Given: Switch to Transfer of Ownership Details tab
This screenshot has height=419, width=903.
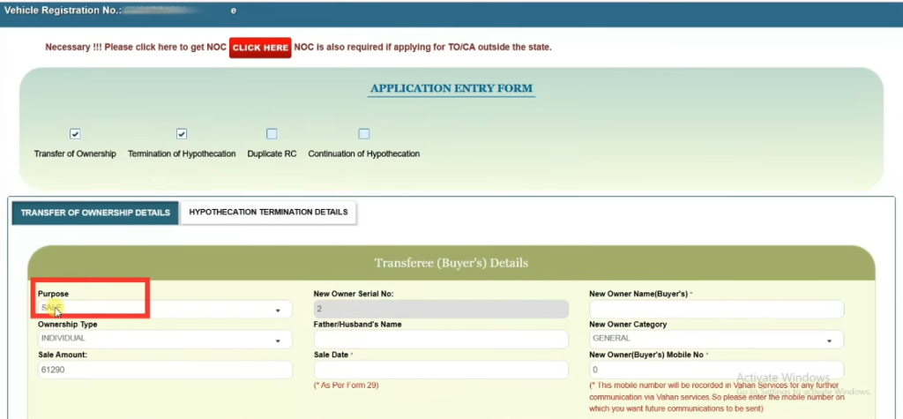Looking at the screenshot, I should tap(95, 213).
